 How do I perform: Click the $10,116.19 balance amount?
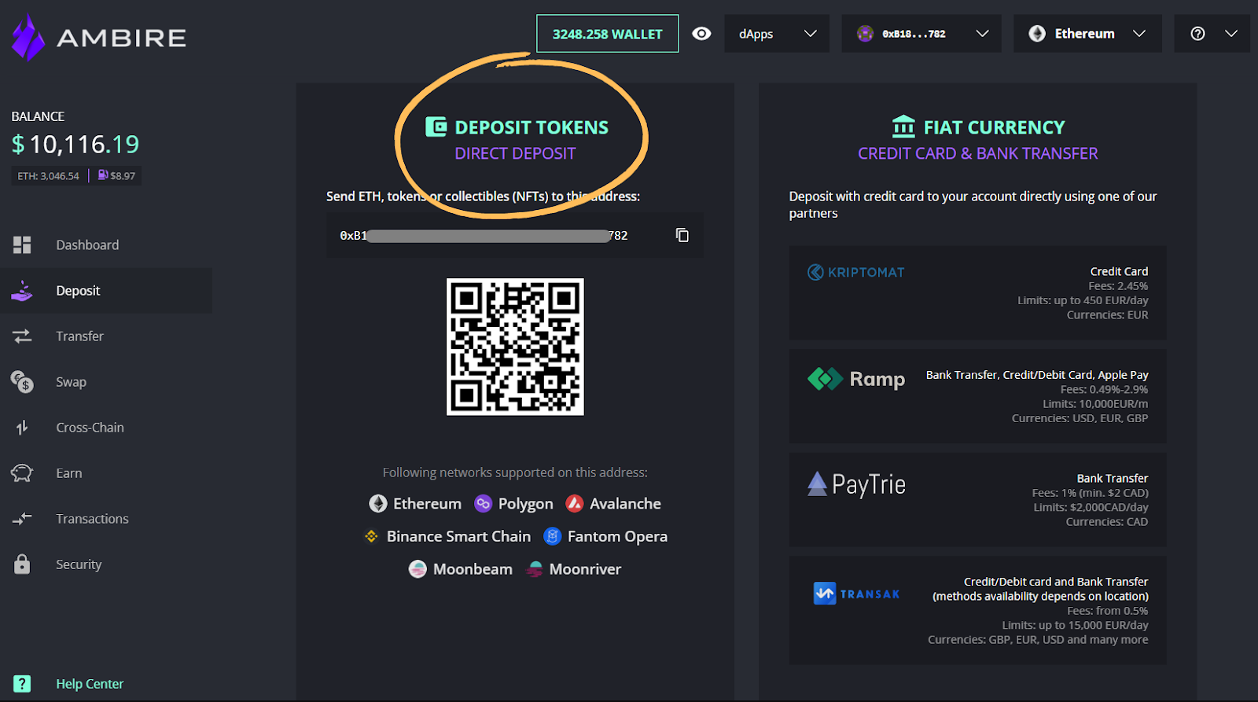click(x=75, y=144)
